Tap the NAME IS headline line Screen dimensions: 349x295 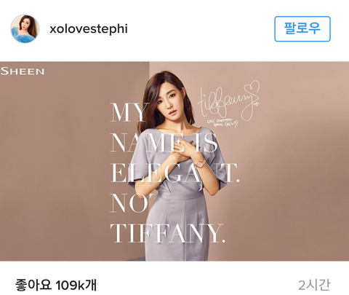pyautogui.click(x=164, y=143)
